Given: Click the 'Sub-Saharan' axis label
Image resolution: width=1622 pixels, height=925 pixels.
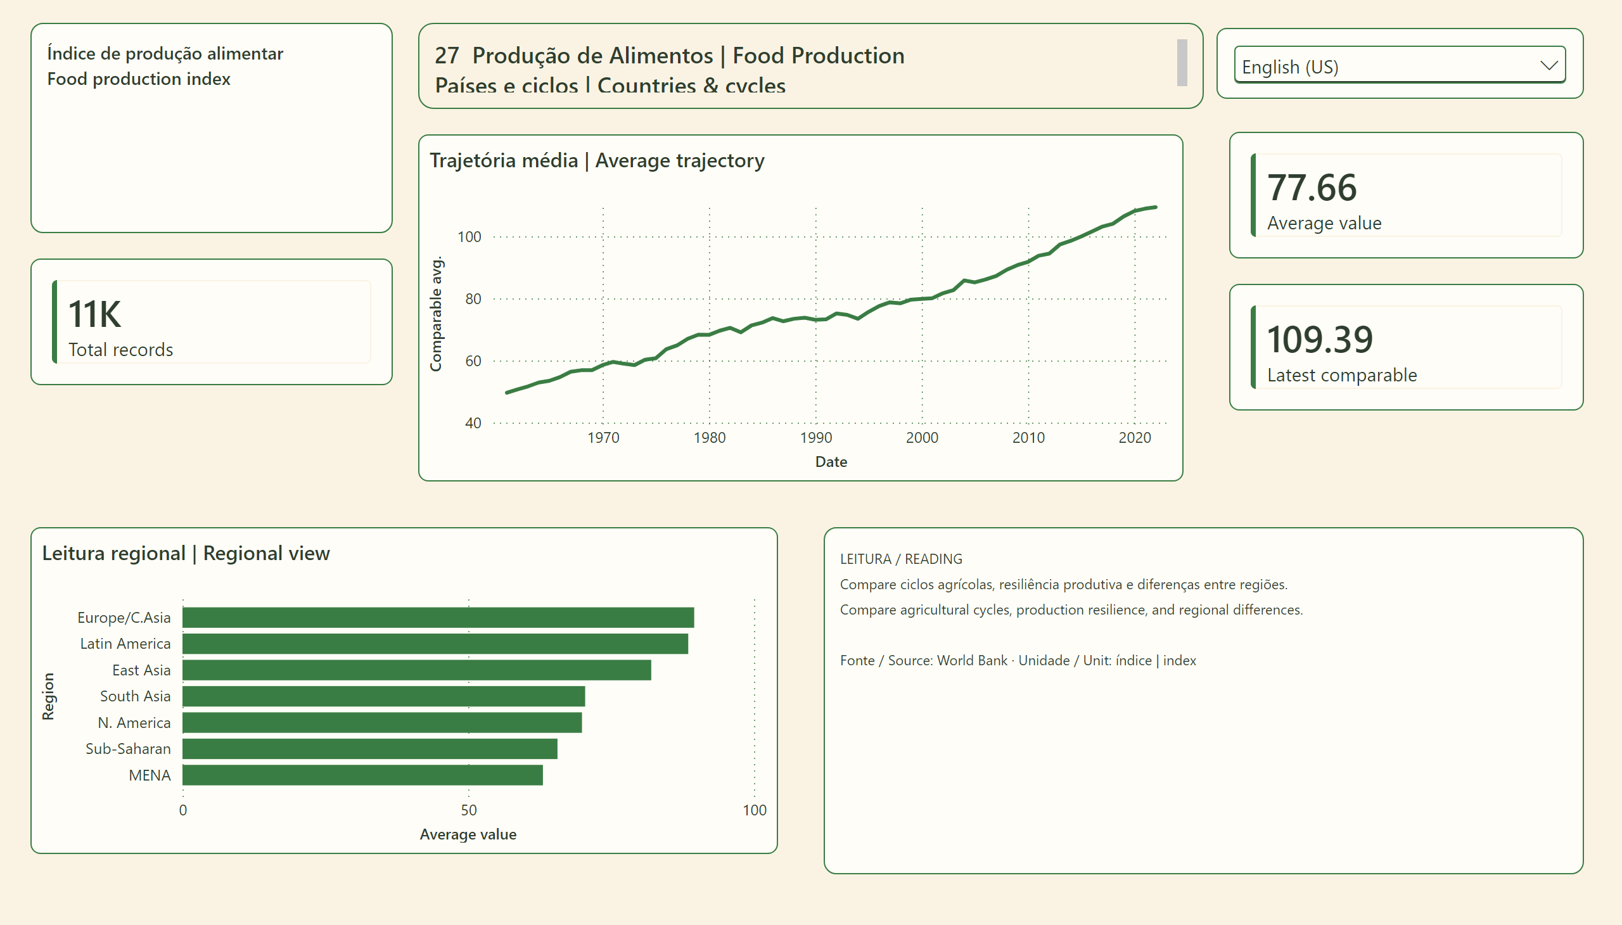Looking at the screenshot, I should pos(129,749).
